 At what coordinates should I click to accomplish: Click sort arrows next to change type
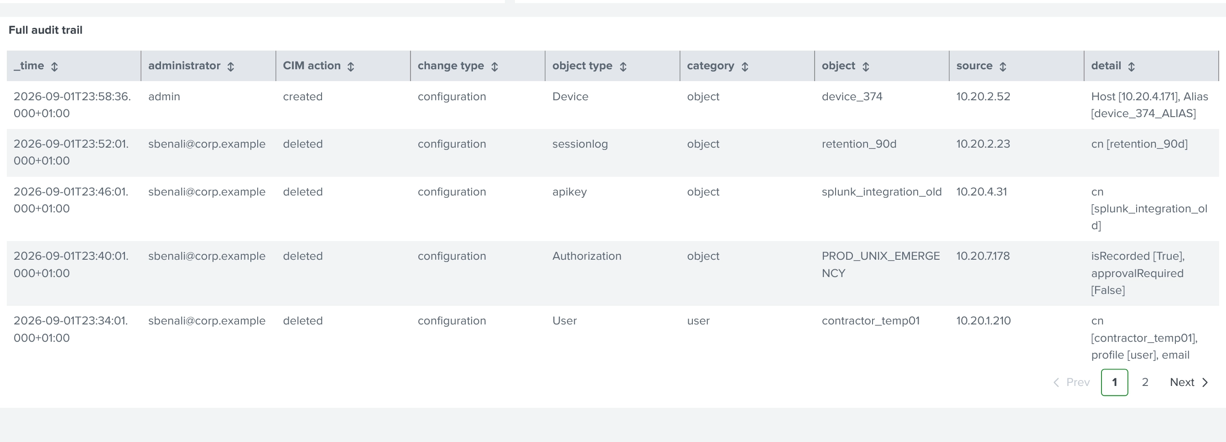pyautogui.click(x=494, y=67)
